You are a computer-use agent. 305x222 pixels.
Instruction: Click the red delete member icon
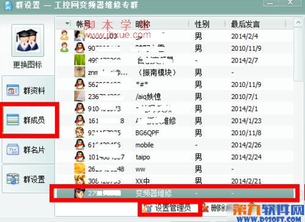tap(205, 208)
